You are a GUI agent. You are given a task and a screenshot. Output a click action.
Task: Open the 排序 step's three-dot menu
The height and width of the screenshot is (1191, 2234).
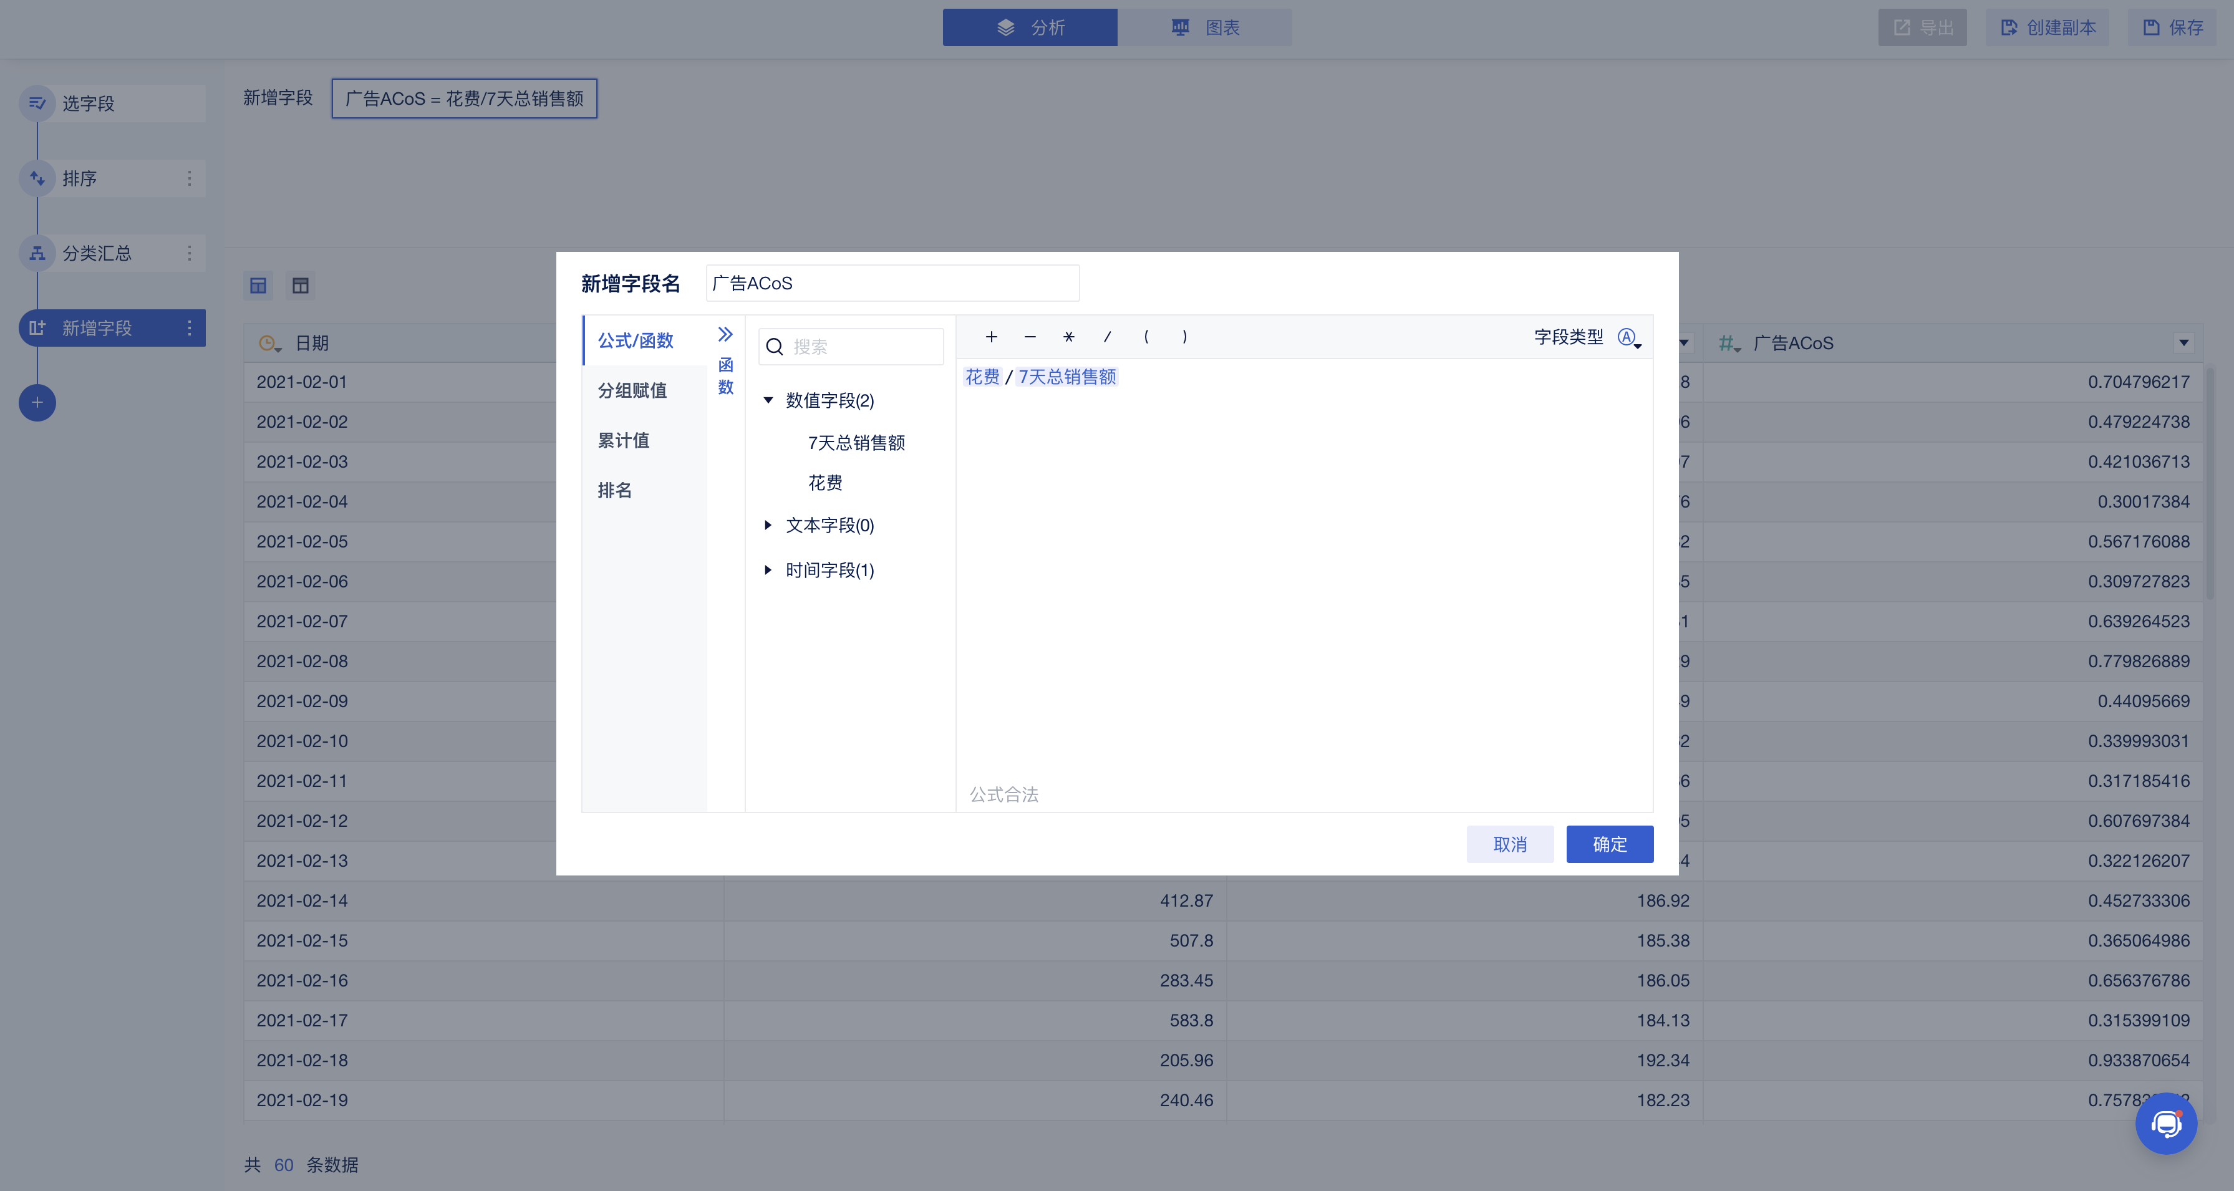(189, 178)
